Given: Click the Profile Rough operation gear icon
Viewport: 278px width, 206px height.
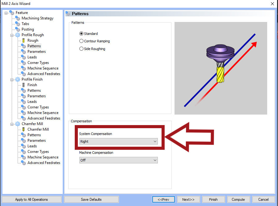Looking at the screenshot, I should pos(18,35).
